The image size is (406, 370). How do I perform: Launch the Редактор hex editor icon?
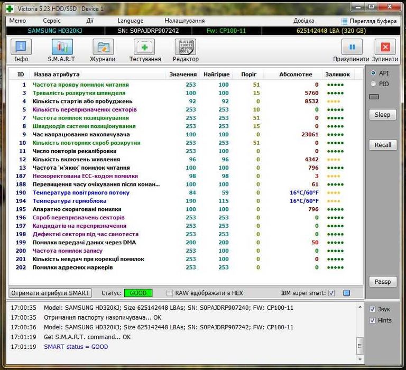[186, 47]
